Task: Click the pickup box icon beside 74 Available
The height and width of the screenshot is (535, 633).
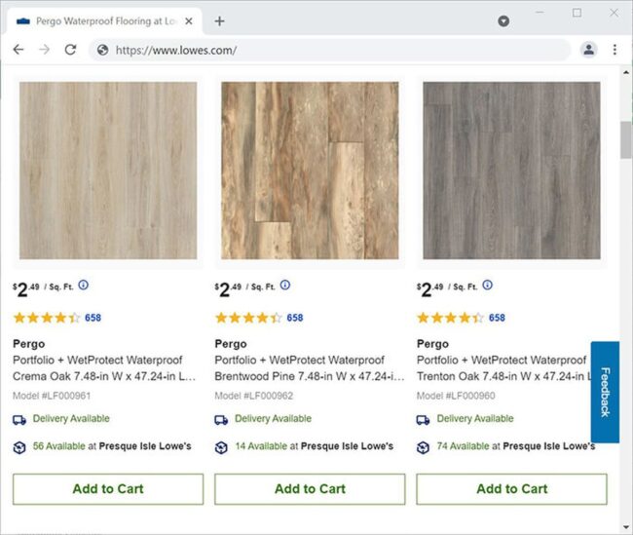Action: coord(423,447)
